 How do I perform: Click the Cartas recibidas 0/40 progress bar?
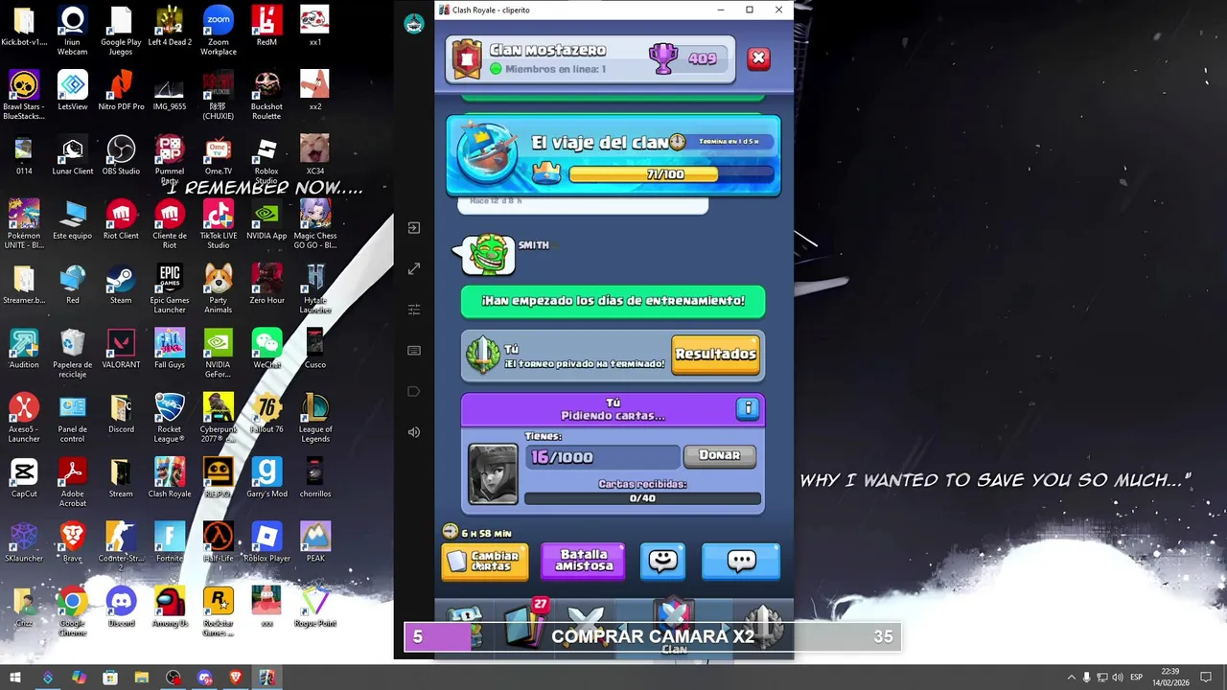pos(642,498)
